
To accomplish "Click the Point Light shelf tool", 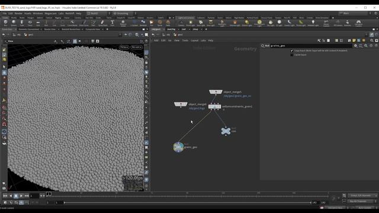I will 191,23.
